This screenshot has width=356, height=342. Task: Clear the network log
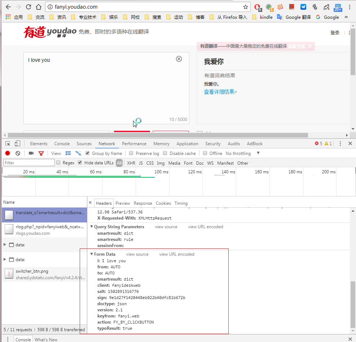point(18,153)
